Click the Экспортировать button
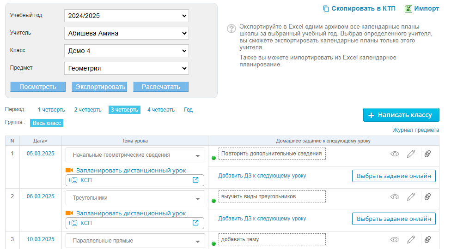Screen dimensions: 451x249 [x=100, y=87]
